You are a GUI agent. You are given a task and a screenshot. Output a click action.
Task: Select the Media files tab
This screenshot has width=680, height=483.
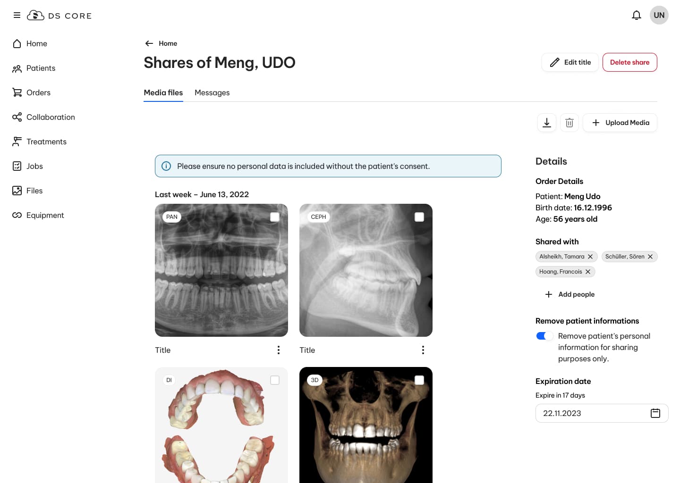[163, 93]
